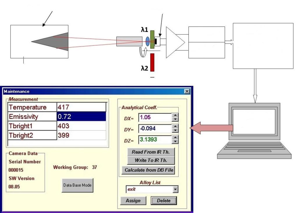The width and height of the screenshot is (298, 213).
Task: Click the Delete button
Action: (164, 201)
